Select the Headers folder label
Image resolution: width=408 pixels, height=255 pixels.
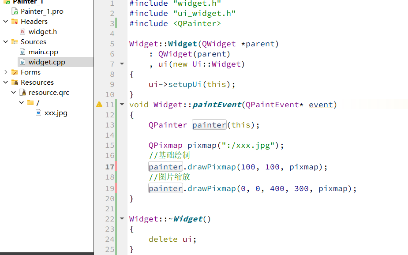pos(34,21)
